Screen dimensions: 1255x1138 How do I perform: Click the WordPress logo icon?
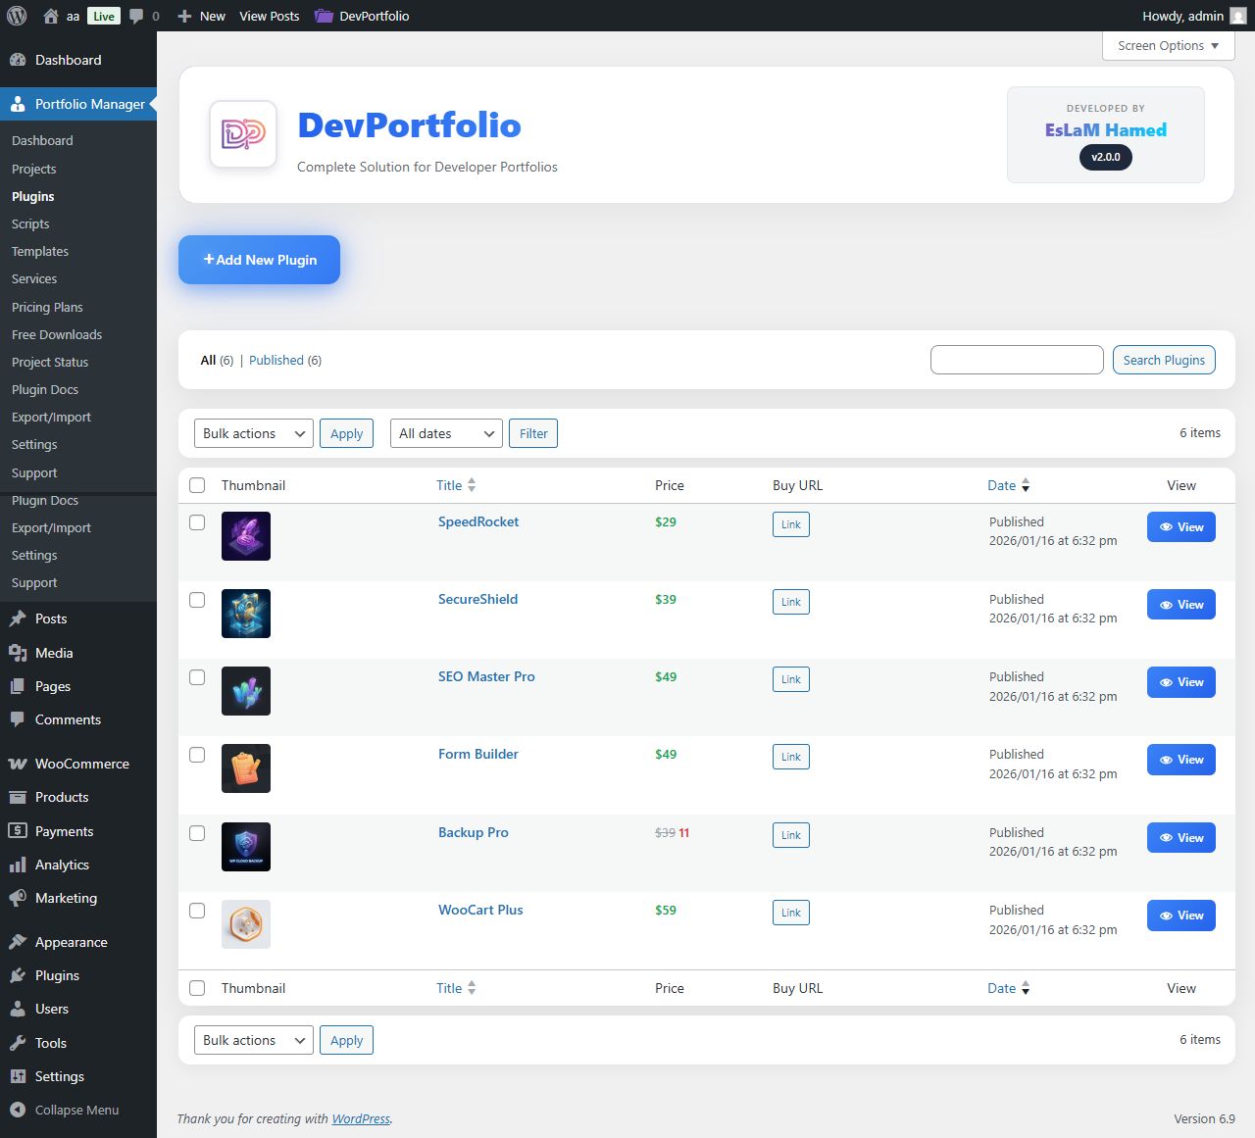pos(17,16)
